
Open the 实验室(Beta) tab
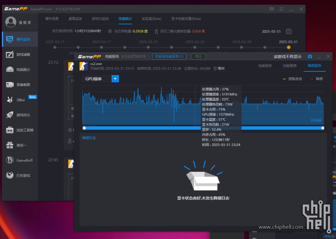click(x=152, y=18)
